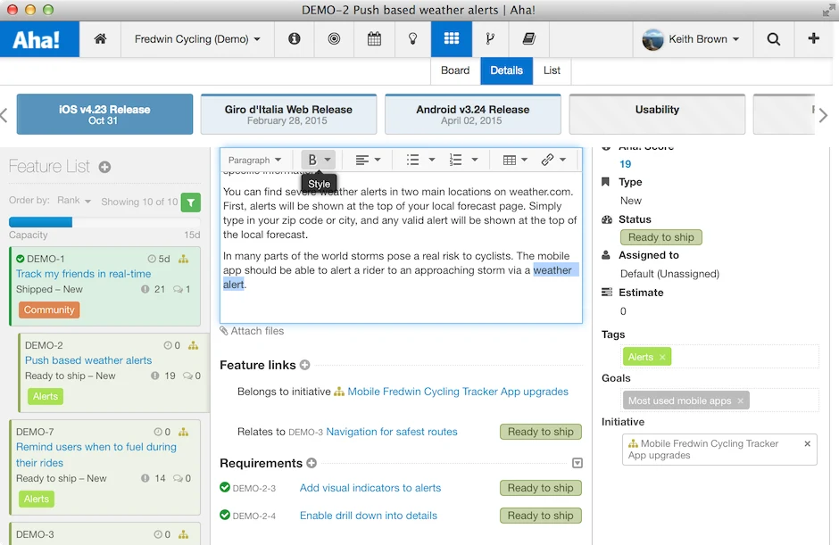
Task: Add a requirement with plus icon
Action: [312, 463]
